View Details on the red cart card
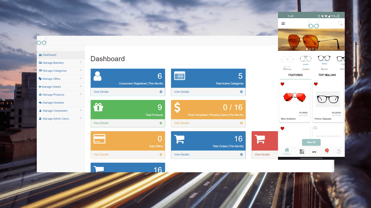 [262, 155]
